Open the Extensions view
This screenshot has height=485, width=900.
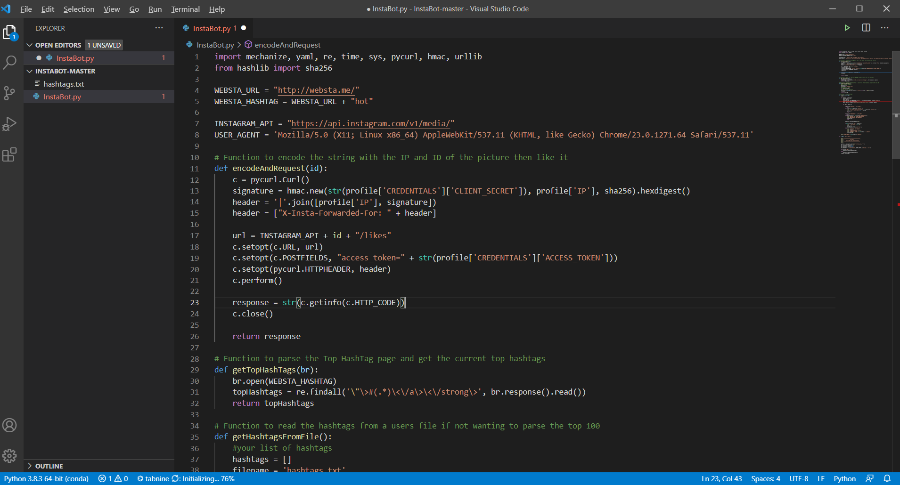(9, 154)
